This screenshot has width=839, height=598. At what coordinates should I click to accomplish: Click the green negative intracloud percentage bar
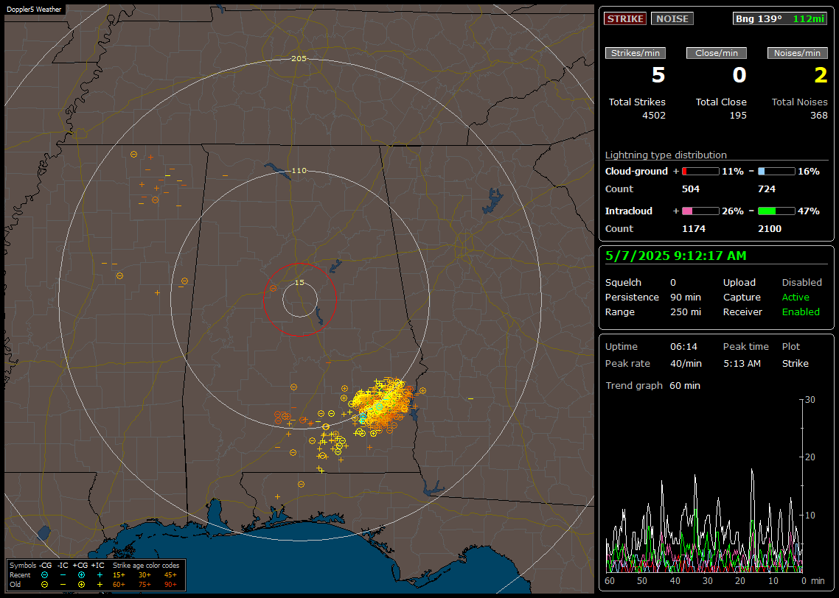776,211
